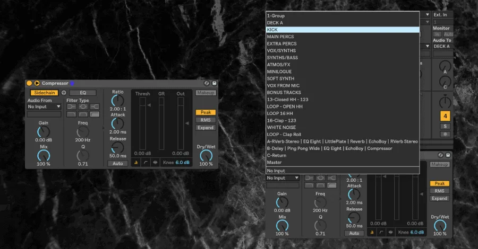
Task: Select low shelf filter type in left Compressor
Action: 71,106
